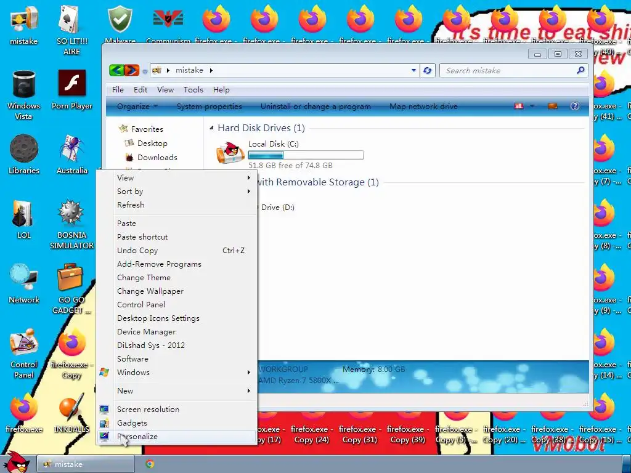Open the Libraries moon icon
This screenshot has width=631, height=473.
[24, 154]
